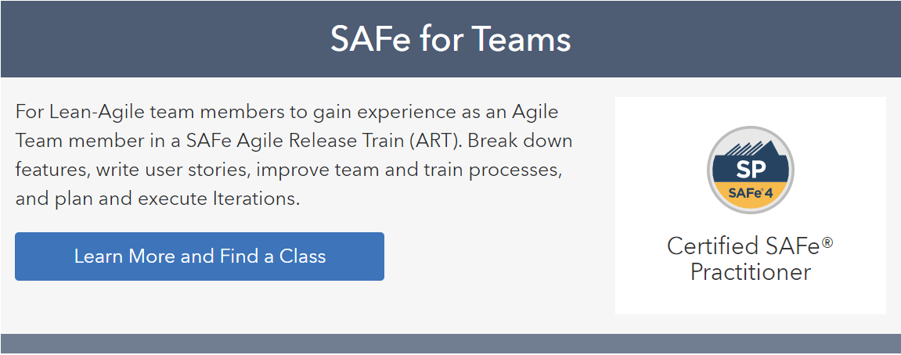901x355 pixels.
Task: Click the registered trademark symbol after SAFe
Action: 827,242
